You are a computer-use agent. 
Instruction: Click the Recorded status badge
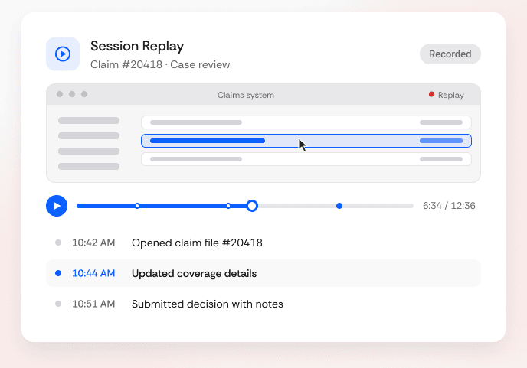point(450,54)
